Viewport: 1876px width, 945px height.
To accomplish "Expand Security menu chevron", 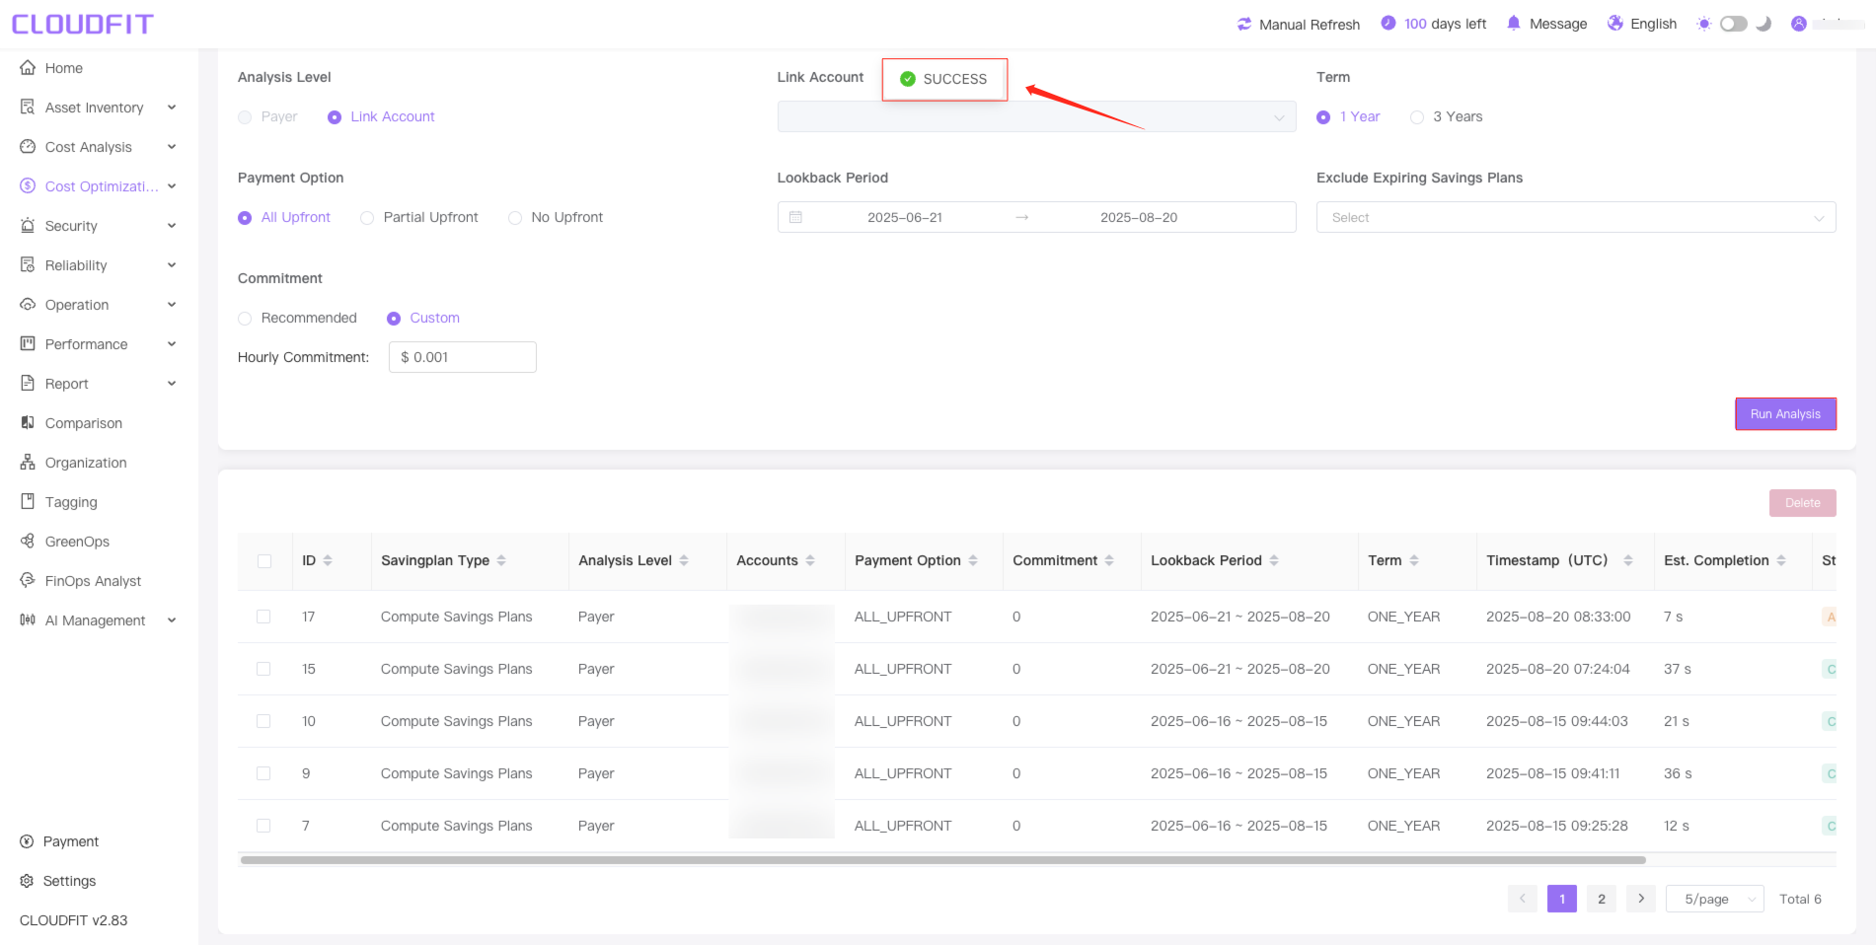I will point(172,226).
